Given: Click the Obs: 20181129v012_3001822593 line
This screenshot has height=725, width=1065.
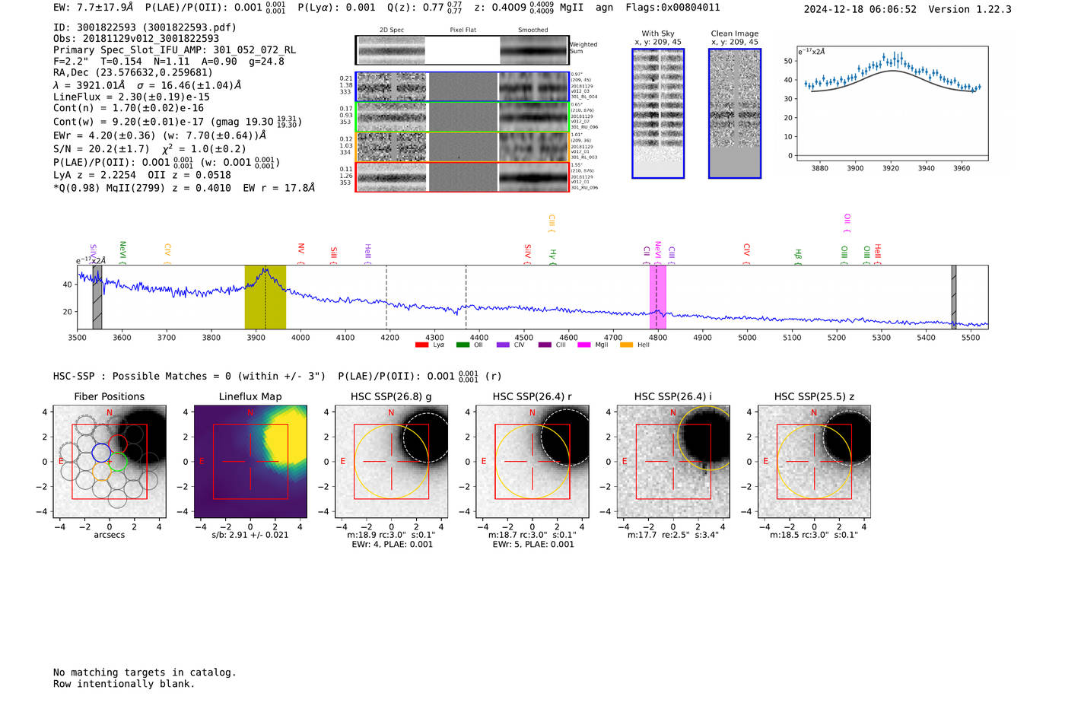Looking at the screenshot, I should (x=136, y=39).
